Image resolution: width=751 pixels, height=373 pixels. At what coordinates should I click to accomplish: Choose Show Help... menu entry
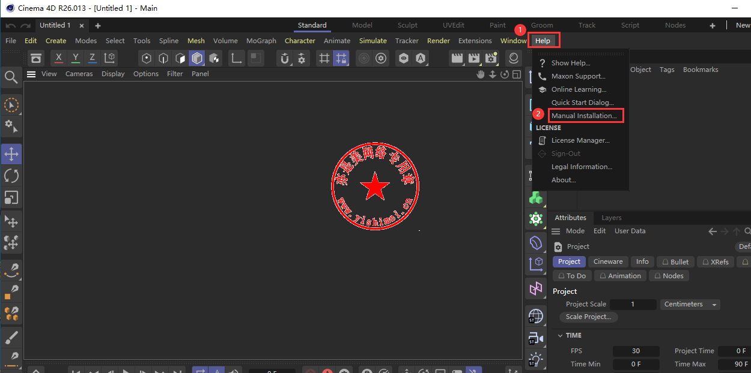click(x=571, y=63)
